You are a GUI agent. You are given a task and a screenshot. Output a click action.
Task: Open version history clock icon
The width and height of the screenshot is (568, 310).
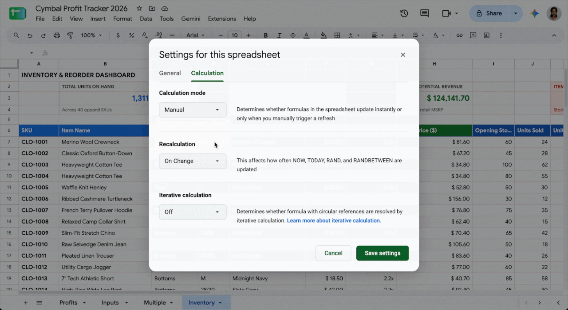pyautogui.click(x=404, y=13)
